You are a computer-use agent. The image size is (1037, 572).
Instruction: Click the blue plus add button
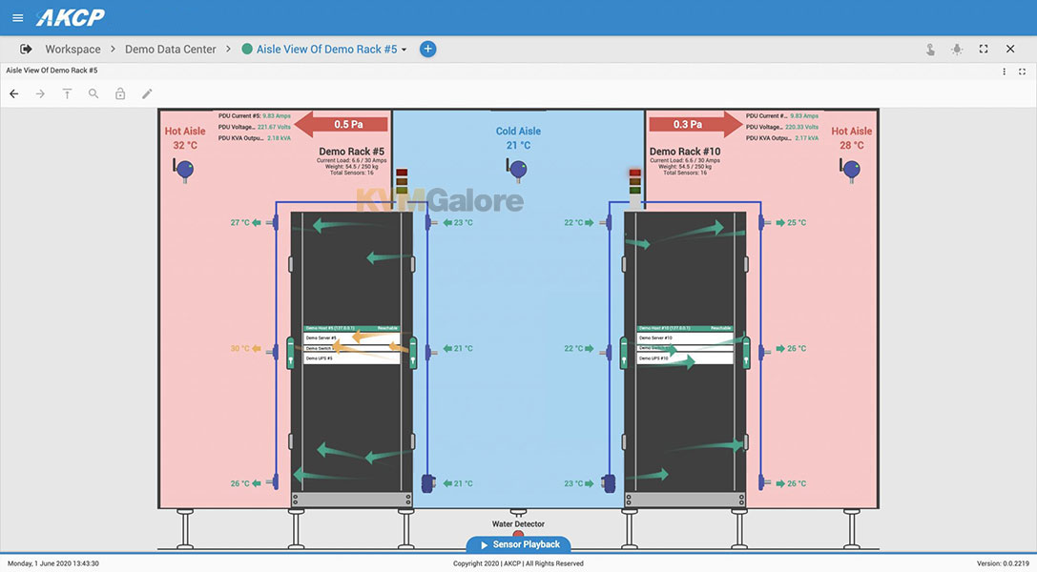427,49
